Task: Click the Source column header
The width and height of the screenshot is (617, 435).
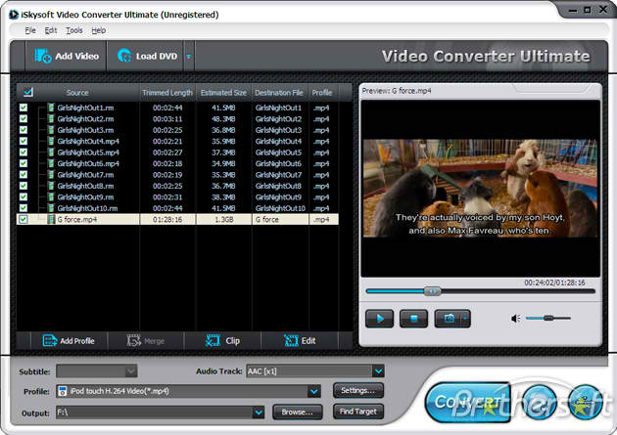Action: pos(77,93)
